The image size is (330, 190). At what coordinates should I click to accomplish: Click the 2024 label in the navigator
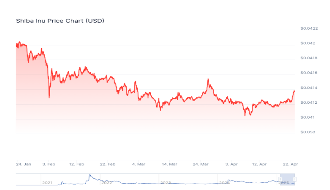(224, 182)
